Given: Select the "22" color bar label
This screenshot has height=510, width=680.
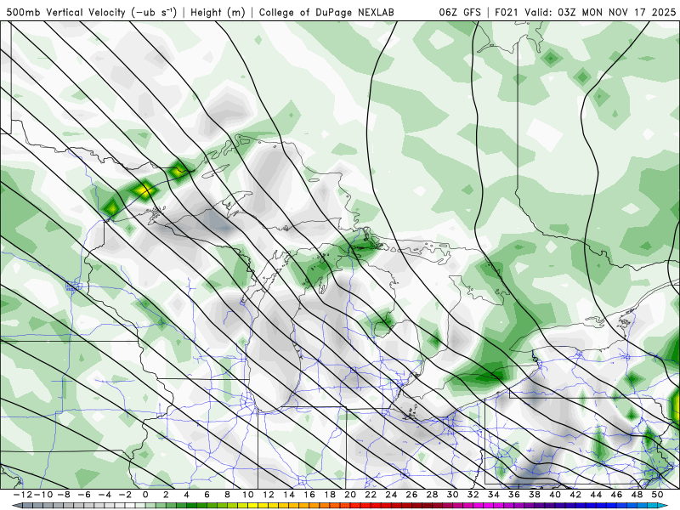Looking at the screenshot, I should point(371,495).
